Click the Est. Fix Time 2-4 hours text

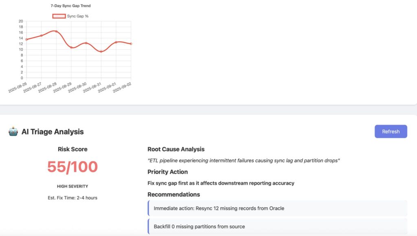(72, 198)
